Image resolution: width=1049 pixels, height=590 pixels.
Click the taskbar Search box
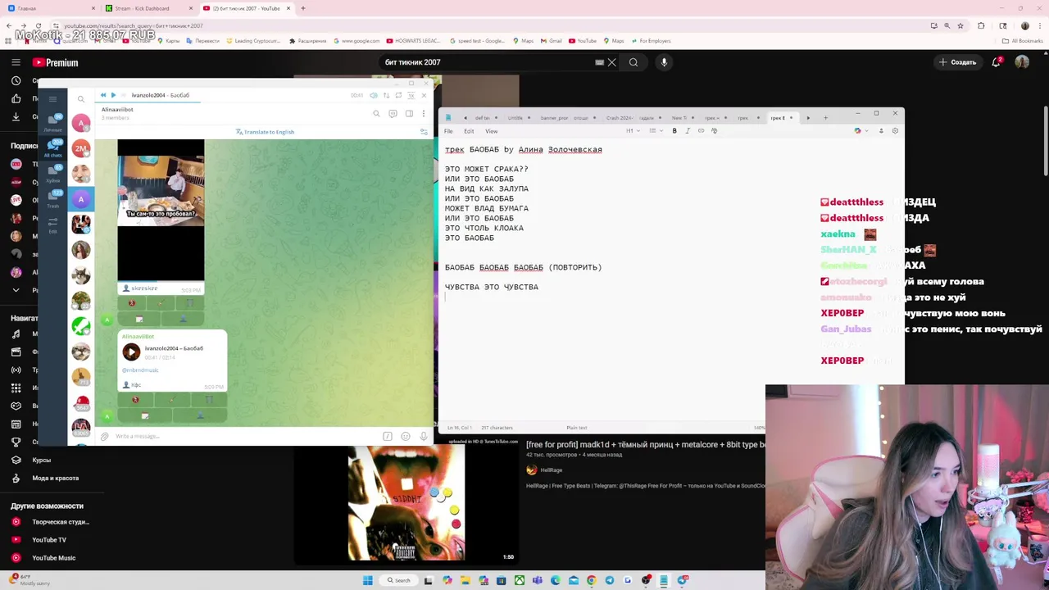pos(399,580)
